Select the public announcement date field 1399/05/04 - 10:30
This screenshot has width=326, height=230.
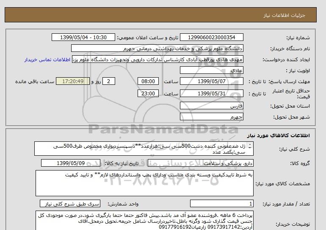pyautogui.click(x=83, y=38)
